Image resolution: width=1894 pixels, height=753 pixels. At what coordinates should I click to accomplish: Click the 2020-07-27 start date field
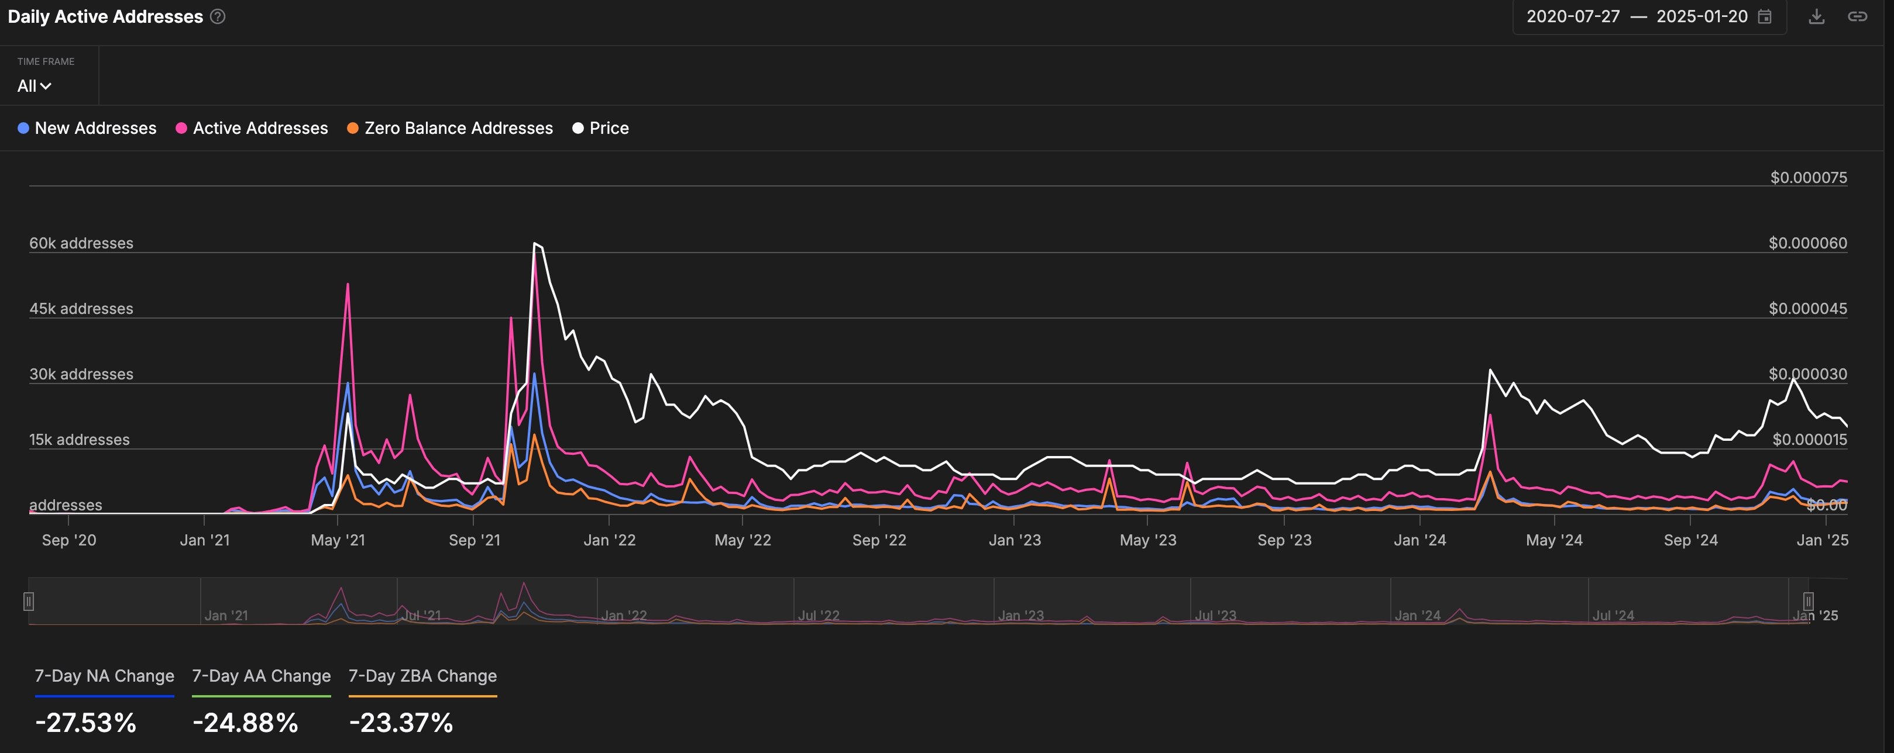tap(1573, 17)
